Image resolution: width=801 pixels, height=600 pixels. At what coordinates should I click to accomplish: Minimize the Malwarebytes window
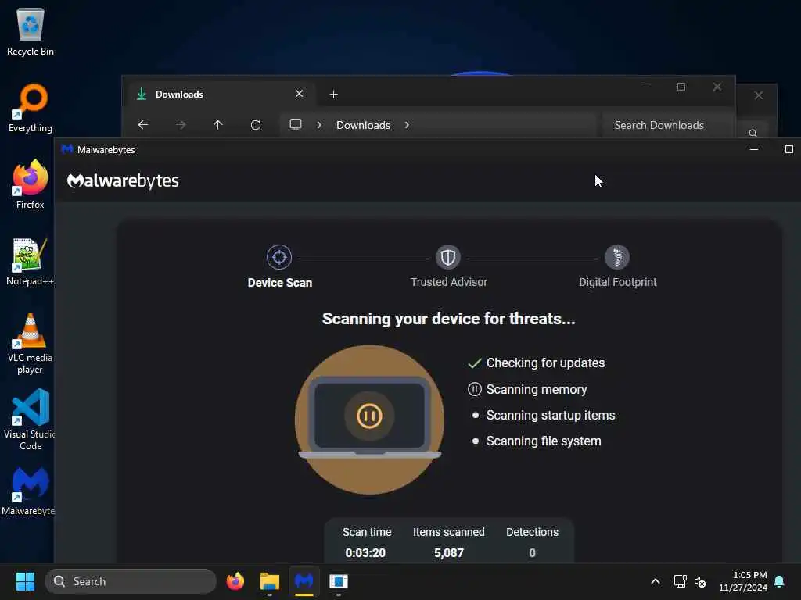(754, 149)
